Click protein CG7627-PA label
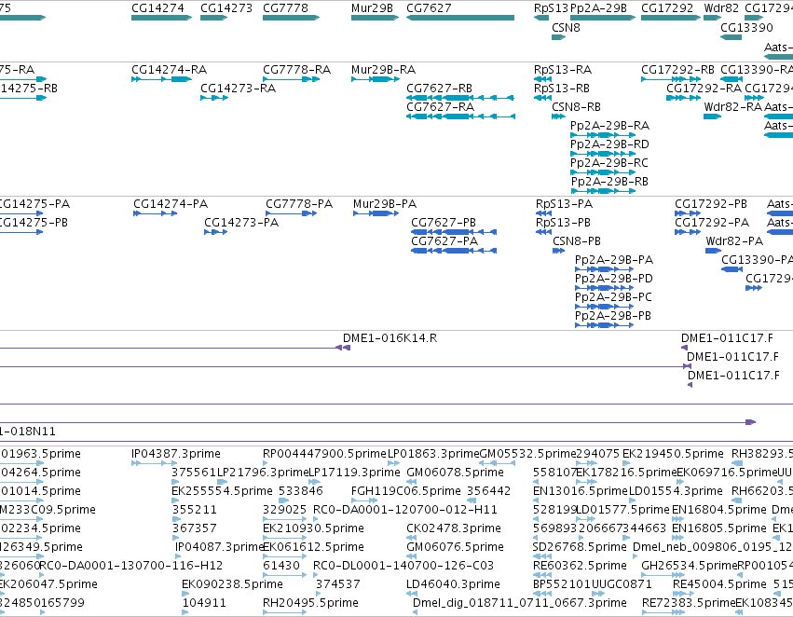The width and height of the screenshot is (793, 617). click(x=444, y=241)
